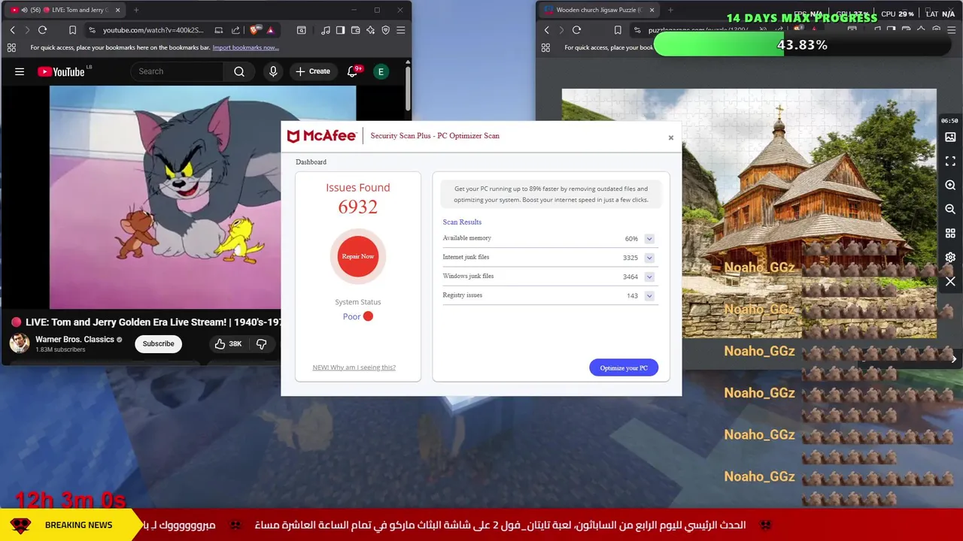Expand the Internet junk files result

649,258
